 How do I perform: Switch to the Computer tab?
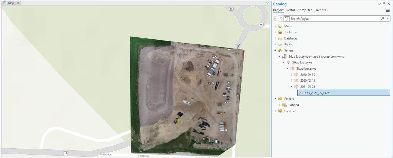click(305, 10)
